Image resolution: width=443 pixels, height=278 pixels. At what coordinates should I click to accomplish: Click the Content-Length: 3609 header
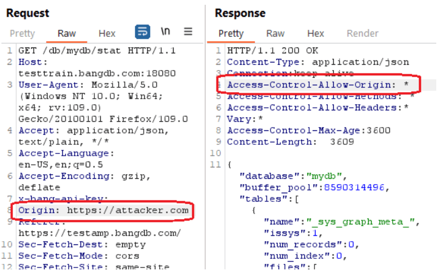291,141
